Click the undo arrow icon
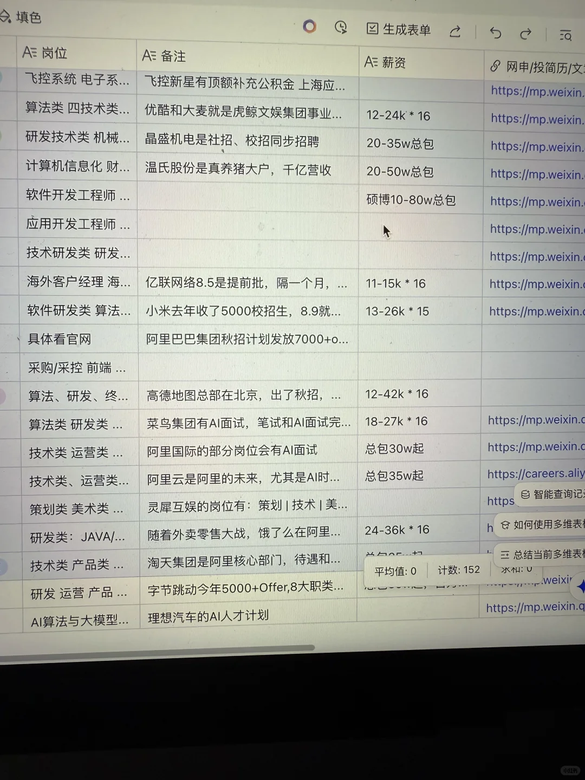The height and width of the screenshot is (780, 585). pos(495,33)
